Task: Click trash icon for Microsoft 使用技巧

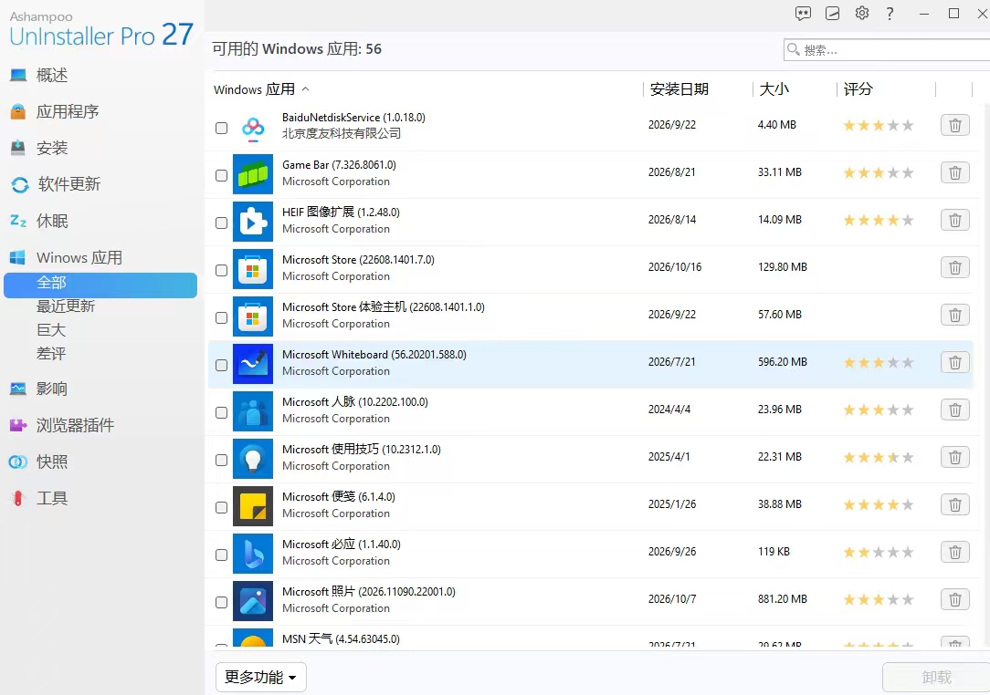Action: 954,457
